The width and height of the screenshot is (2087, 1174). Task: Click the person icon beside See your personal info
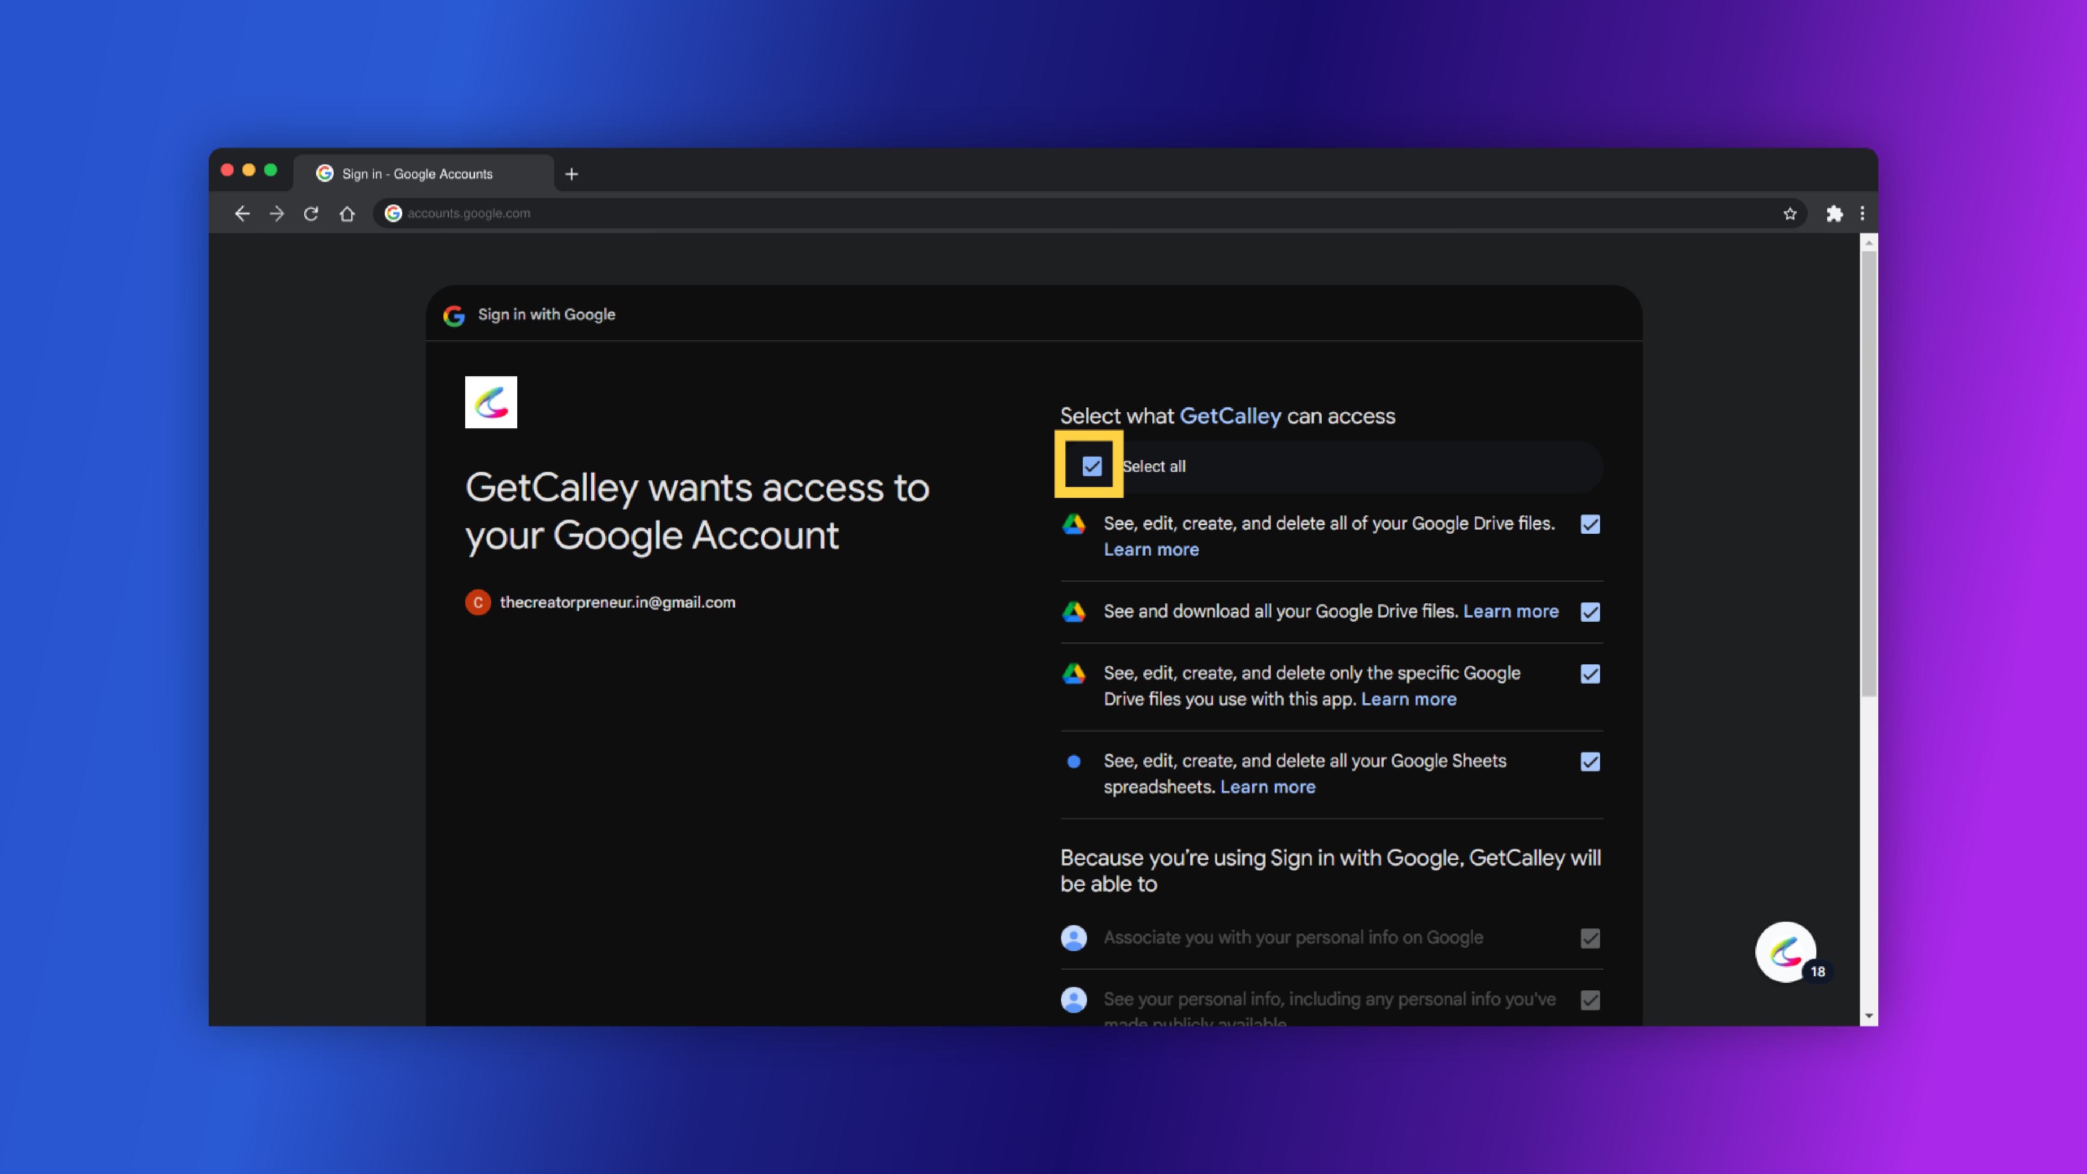coord(1073,1000)
